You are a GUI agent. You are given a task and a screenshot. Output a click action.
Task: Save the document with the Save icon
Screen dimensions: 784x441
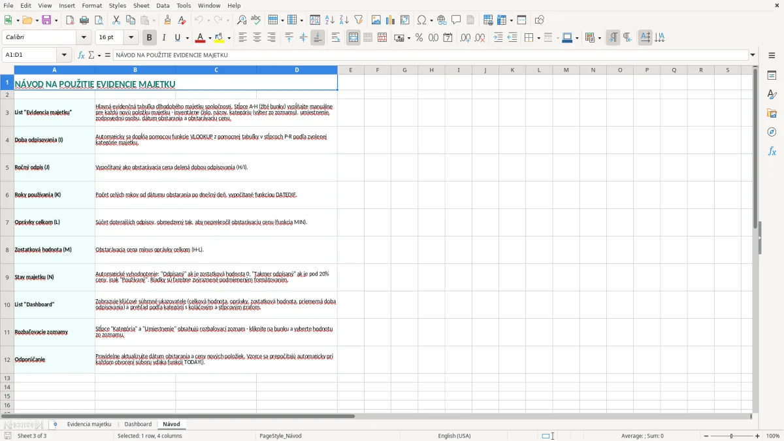pyautogui.click(x=46, y=20)
